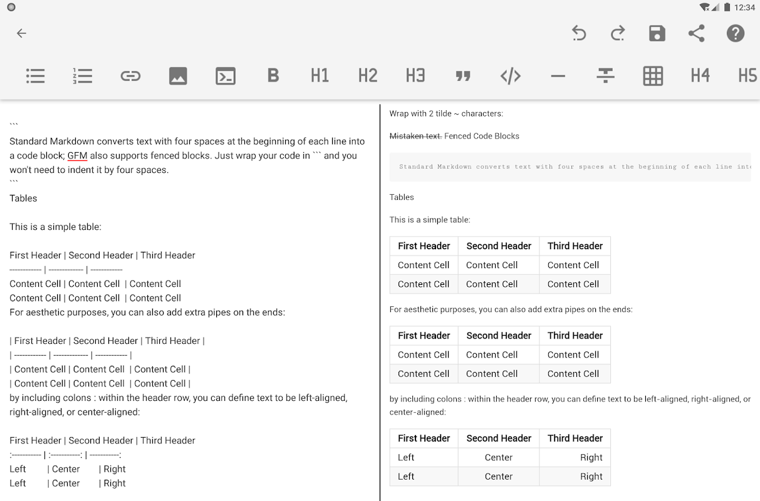
Task: Apply H2 heading
Action: [368, 76]
